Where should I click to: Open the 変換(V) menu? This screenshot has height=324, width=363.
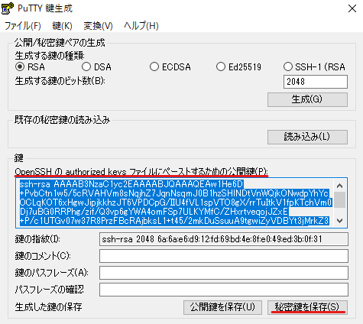(x=98, y=26)
